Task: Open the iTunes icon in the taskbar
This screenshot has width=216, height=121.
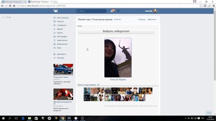Action: (76, 118)
